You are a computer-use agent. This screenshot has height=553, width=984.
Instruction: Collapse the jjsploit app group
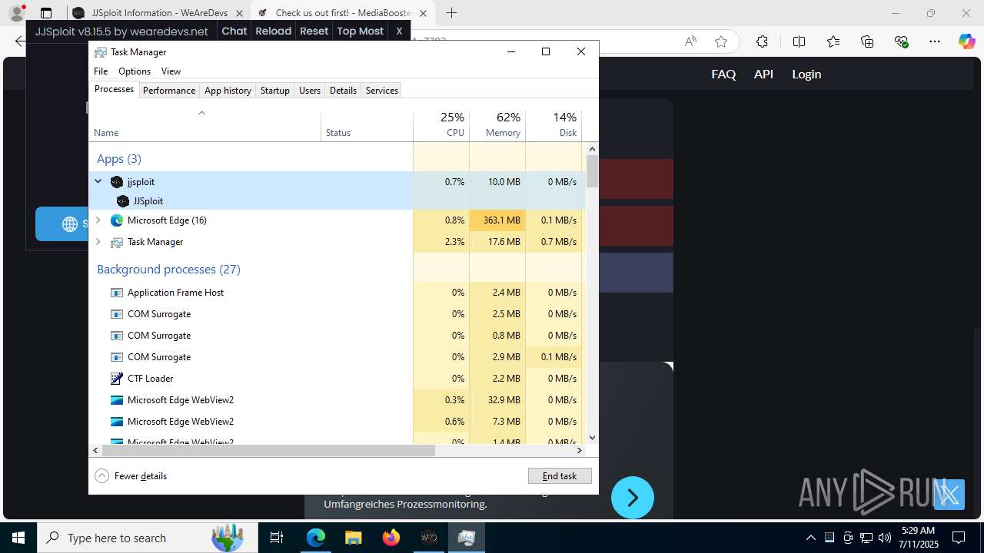[x=98, y=182]
